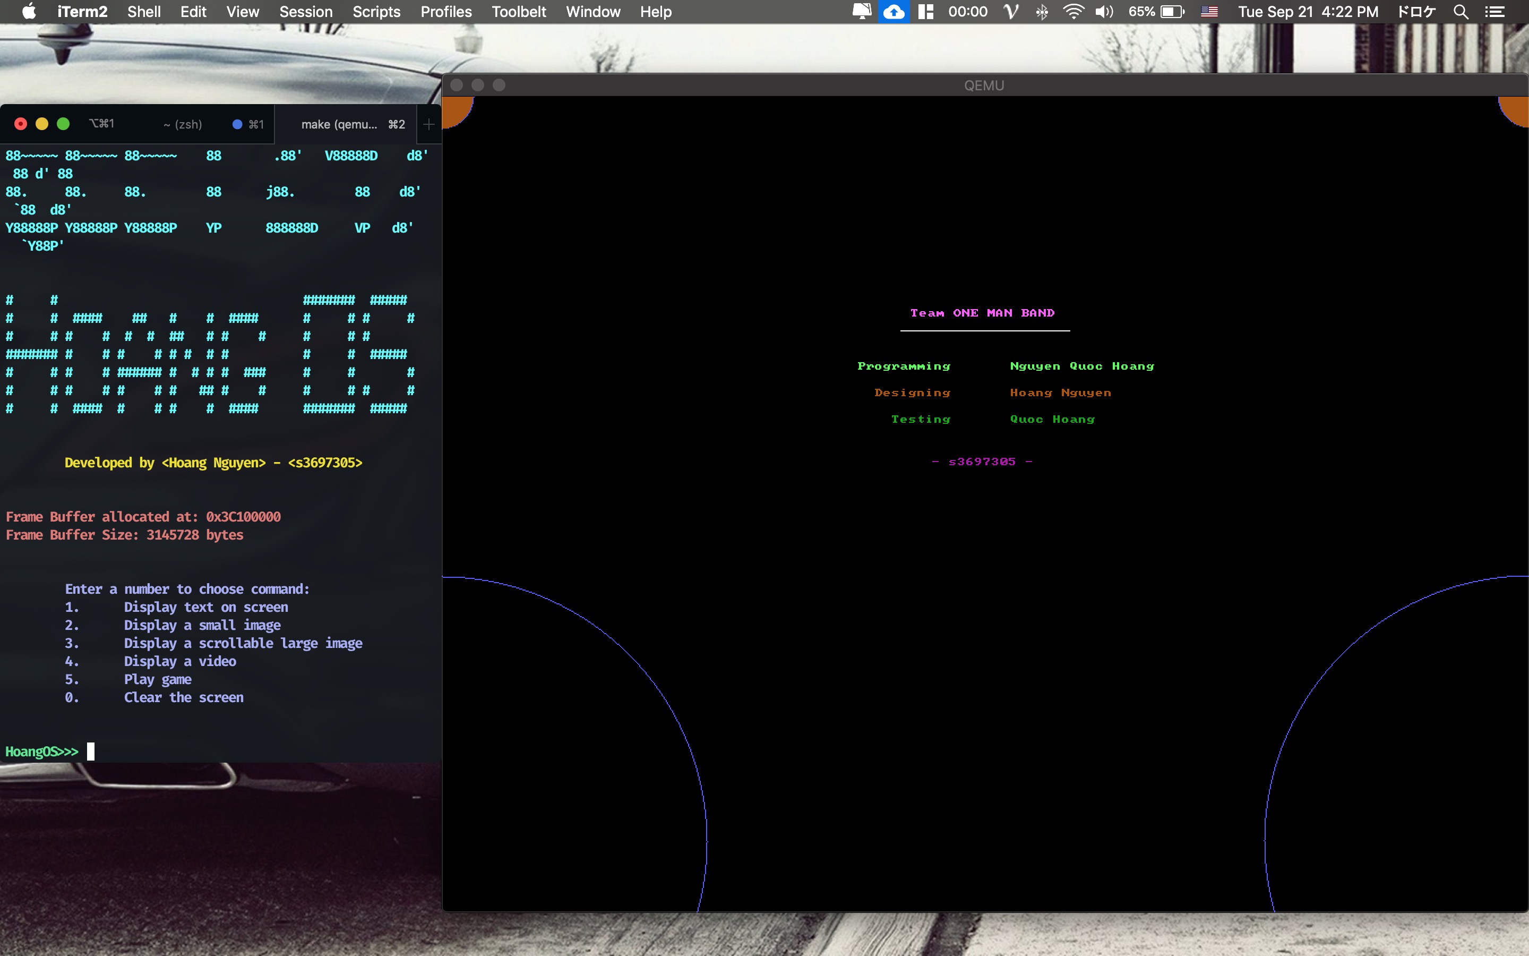Open the Wi-Fi status menu

(x=1073, y=12)
